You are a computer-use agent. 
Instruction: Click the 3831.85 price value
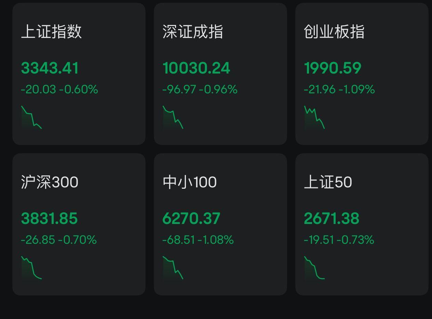[50, 218]
